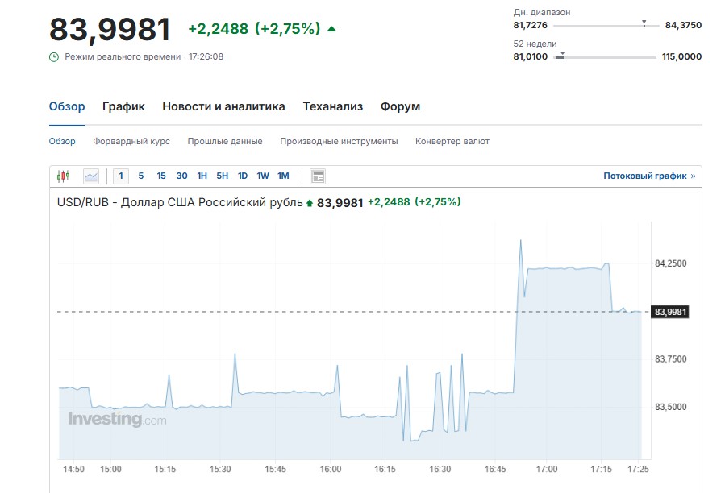Click the 84,2500 price axis label
725x493 pixels.
pos(671,263)
